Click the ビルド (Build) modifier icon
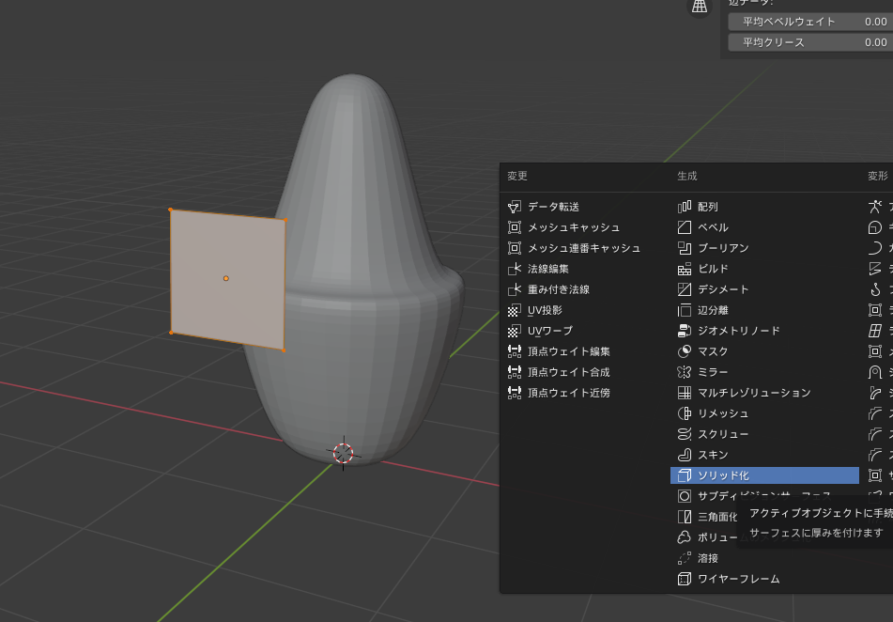This screenshot has width=893, height=622. pos(685,269)
